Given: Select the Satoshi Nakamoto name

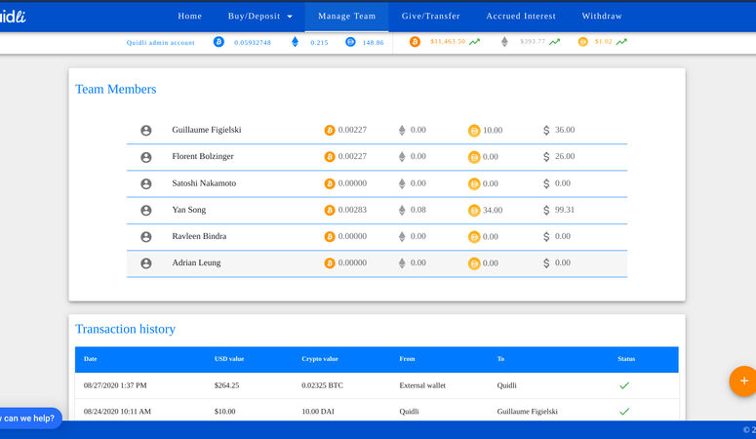Looking at the screenshot, I should [x=204, y=183].
